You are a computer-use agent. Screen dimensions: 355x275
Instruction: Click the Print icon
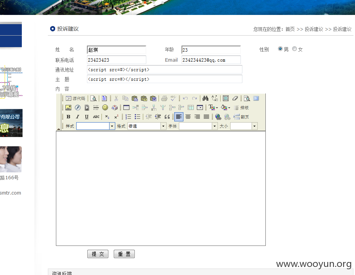(x=164, y=98)
